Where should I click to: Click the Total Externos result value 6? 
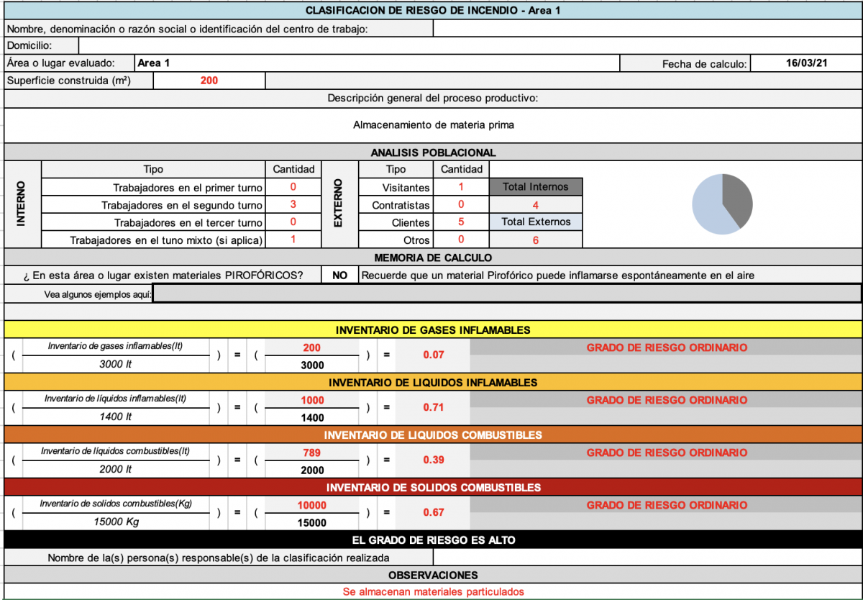click(x=536, y=240)
